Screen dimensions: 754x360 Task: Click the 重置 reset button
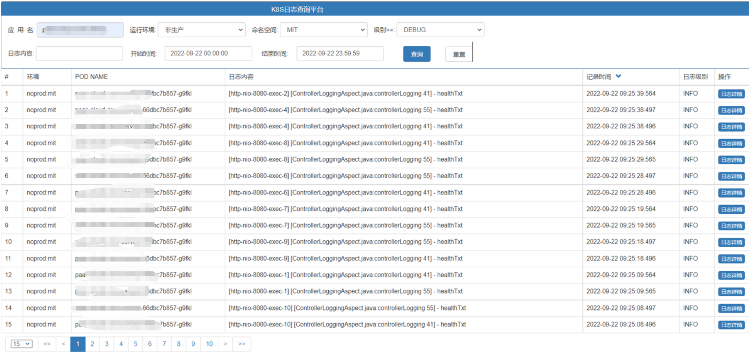coord(459,54)
